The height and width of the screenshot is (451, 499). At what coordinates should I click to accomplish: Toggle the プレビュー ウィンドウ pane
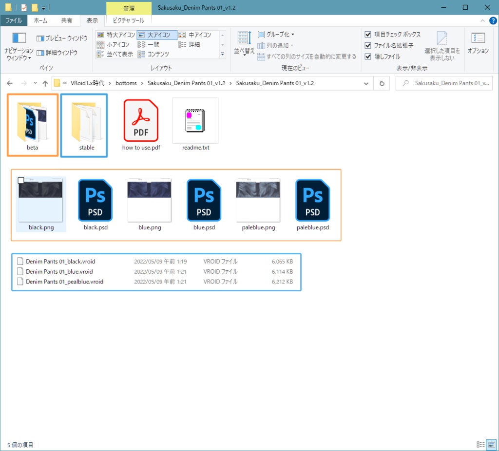click(62, 38)
